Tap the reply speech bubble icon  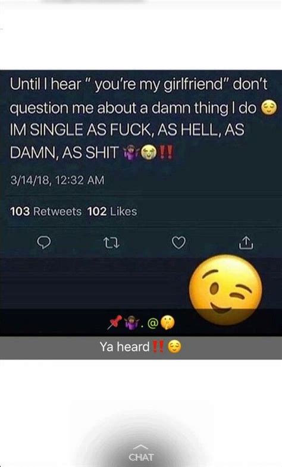(44, 243)
